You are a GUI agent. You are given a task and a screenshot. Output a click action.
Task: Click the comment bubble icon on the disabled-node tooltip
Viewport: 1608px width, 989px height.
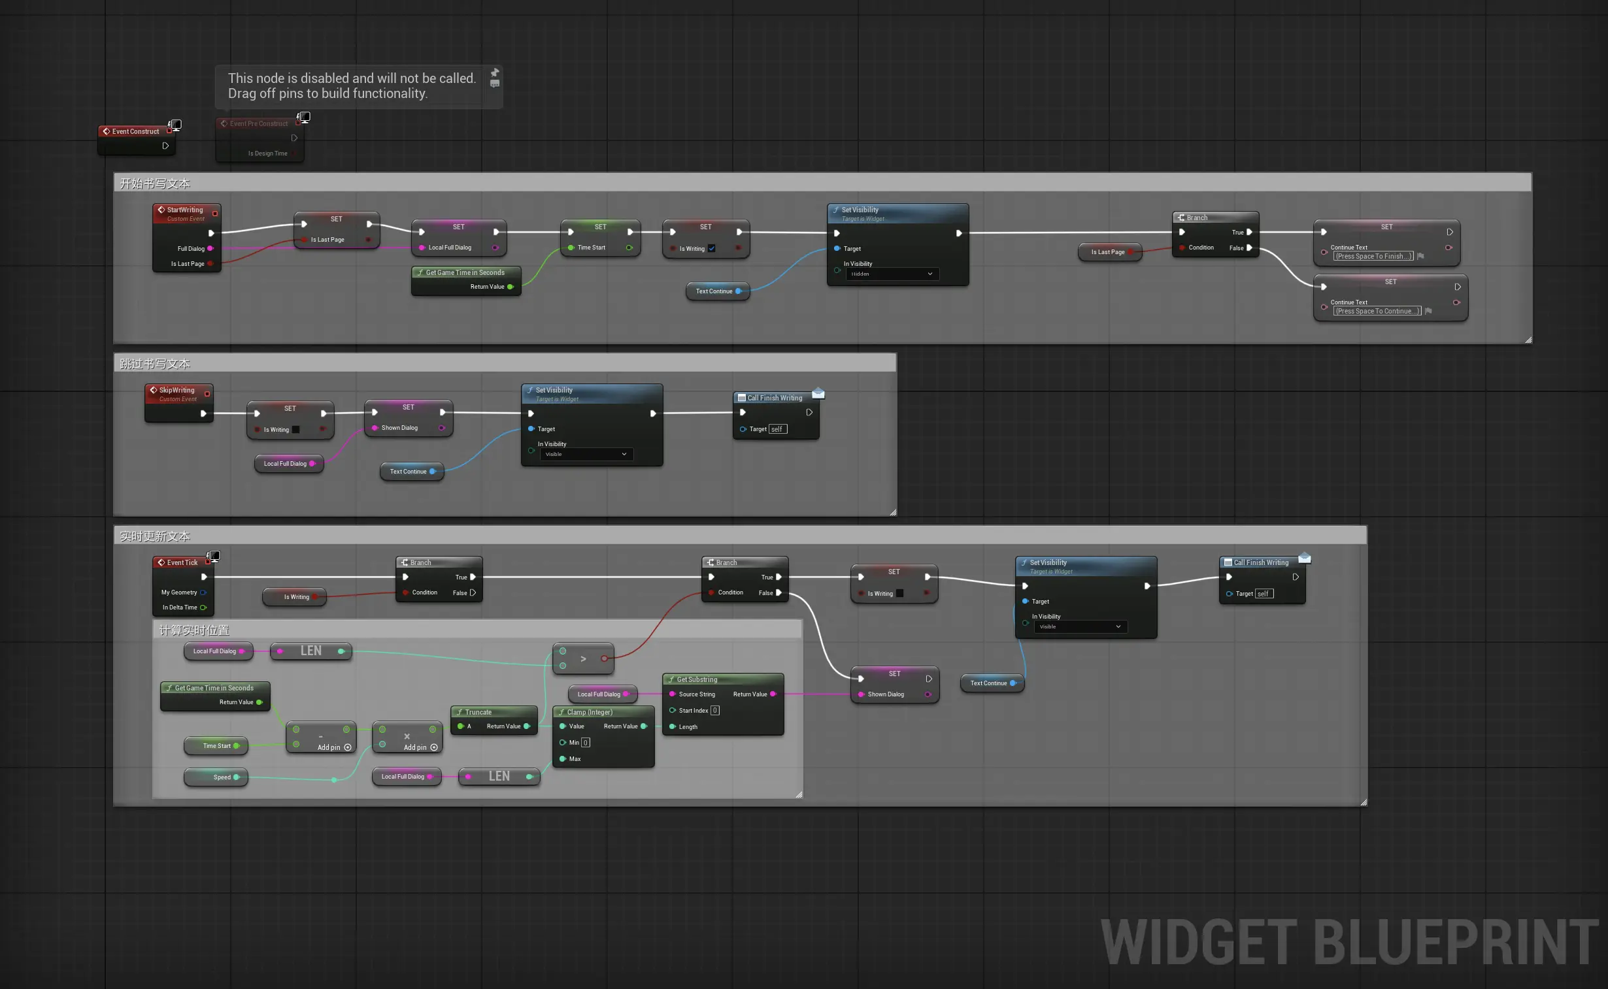click(x=495, y=84)
